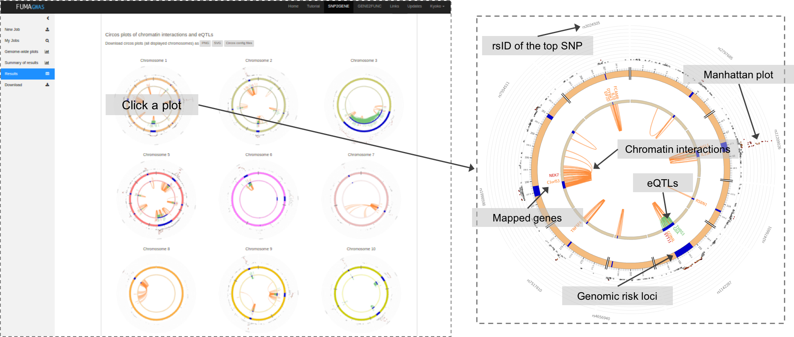This screenshot has height=337, width=794.
Task: Click Summary of results chart icon
Action: pos(47,63)
